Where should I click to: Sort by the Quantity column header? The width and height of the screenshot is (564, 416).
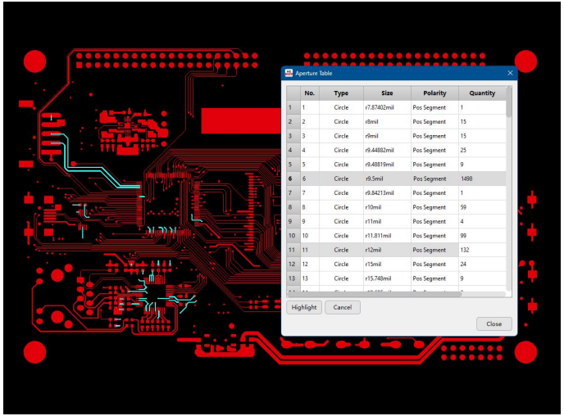coord(482,93)
